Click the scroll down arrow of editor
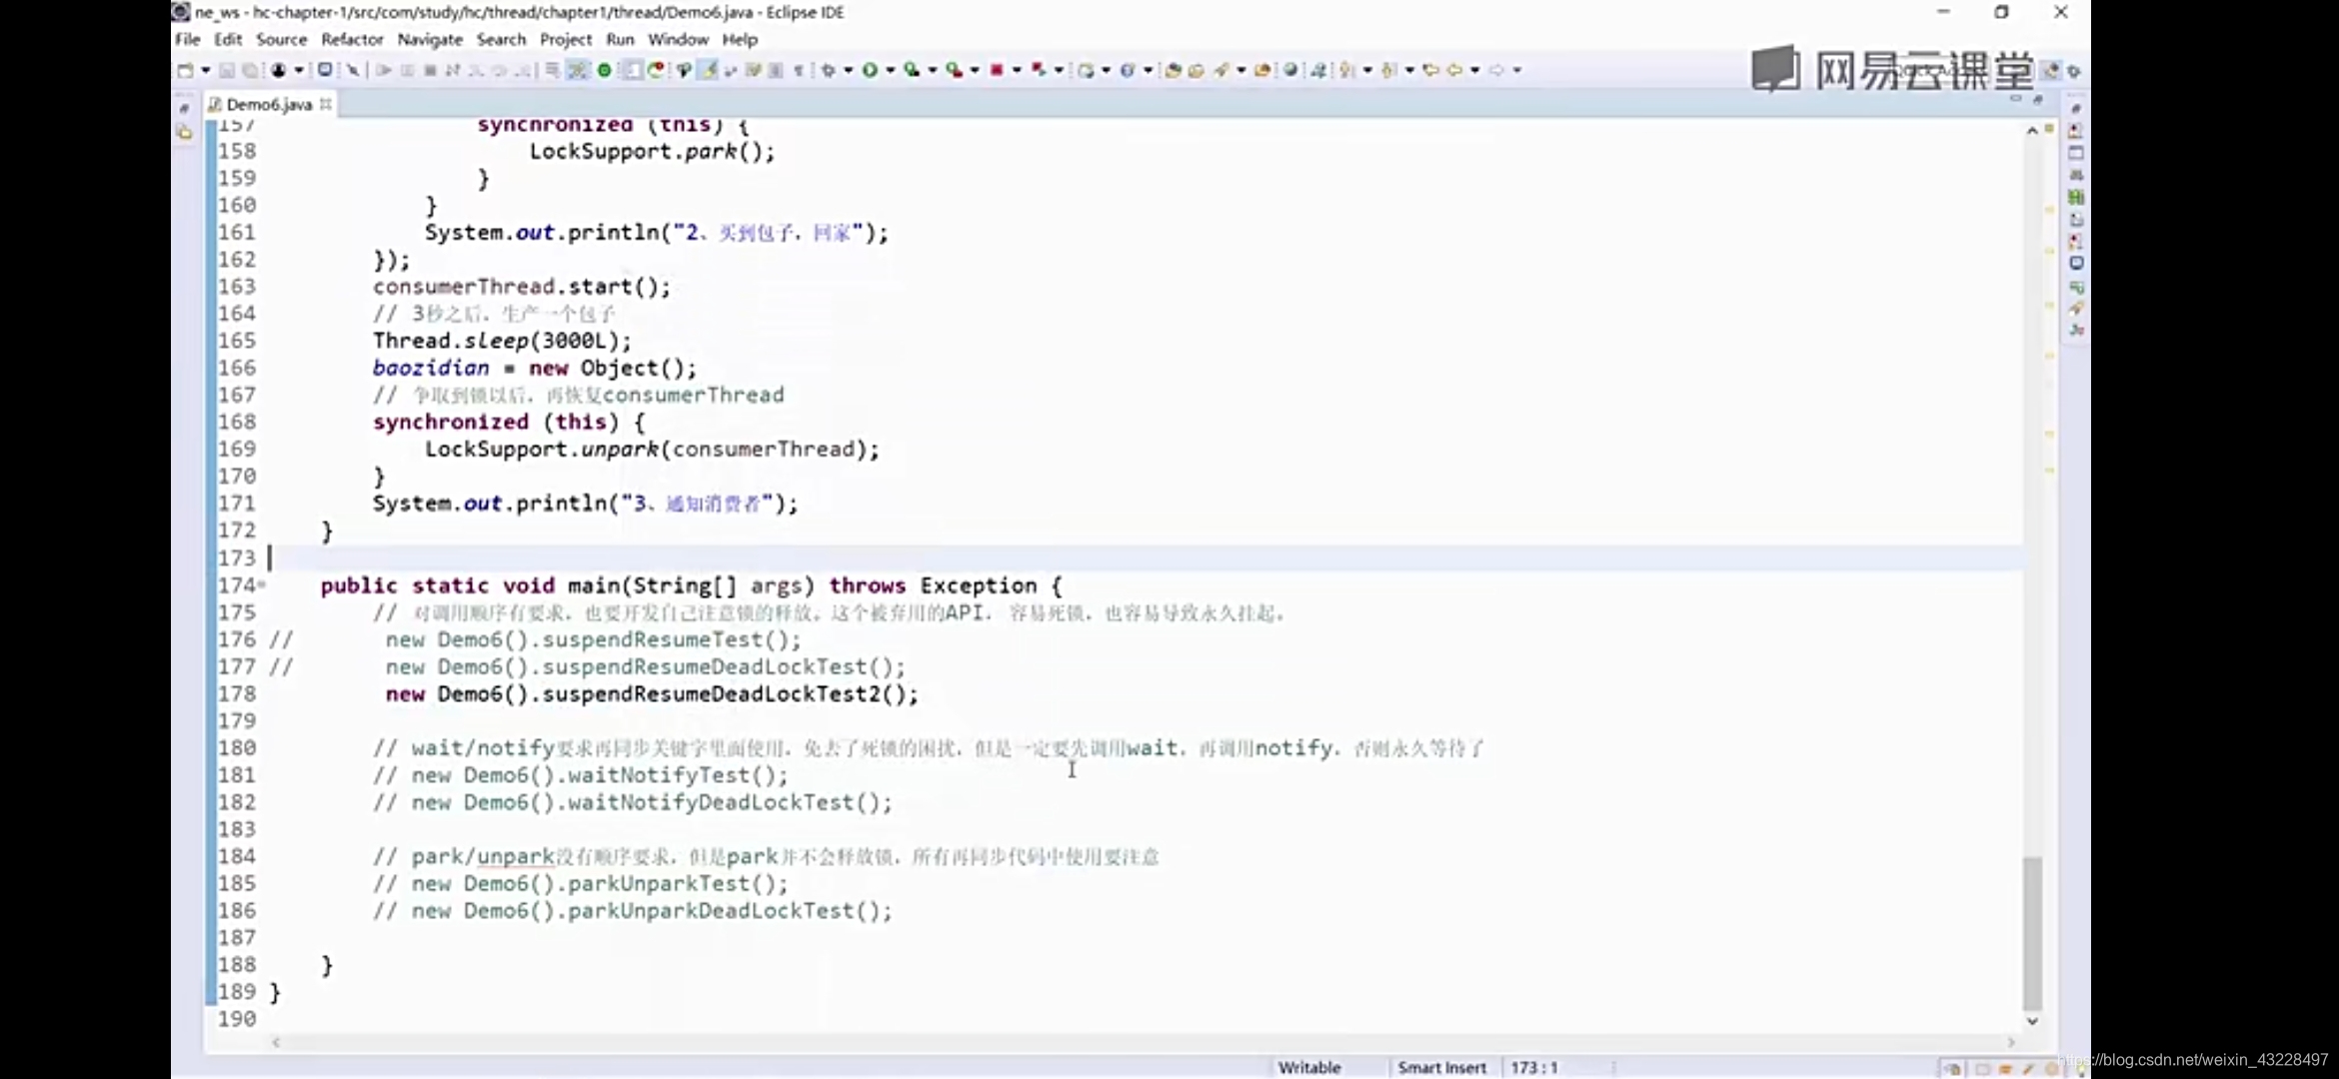This screenshot has width=2339, height=1079. click(2032, 1021)
